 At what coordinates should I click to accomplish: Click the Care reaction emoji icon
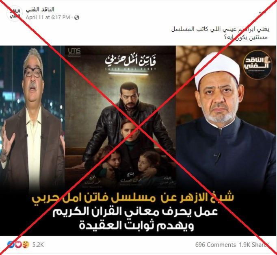(26, 244)
